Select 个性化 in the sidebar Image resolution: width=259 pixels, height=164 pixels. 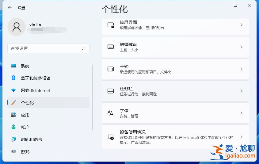click(48, 102)
